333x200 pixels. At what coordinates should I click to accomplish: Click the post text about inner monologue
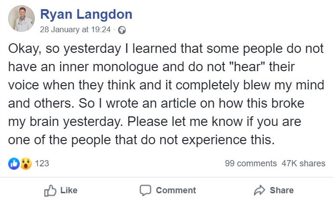click(x=166, y=94)
